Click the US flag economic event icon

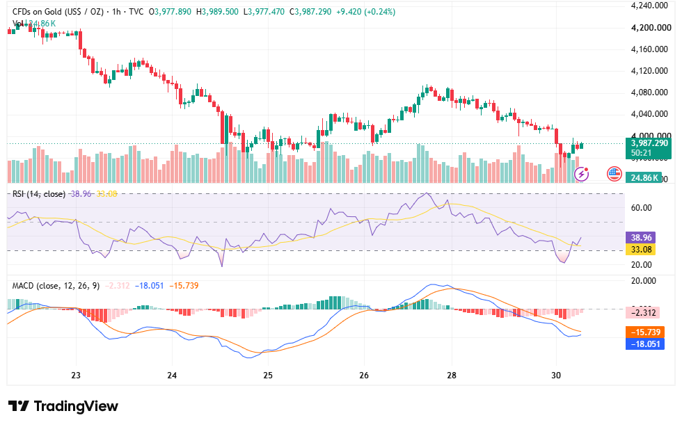coord(614,174)
